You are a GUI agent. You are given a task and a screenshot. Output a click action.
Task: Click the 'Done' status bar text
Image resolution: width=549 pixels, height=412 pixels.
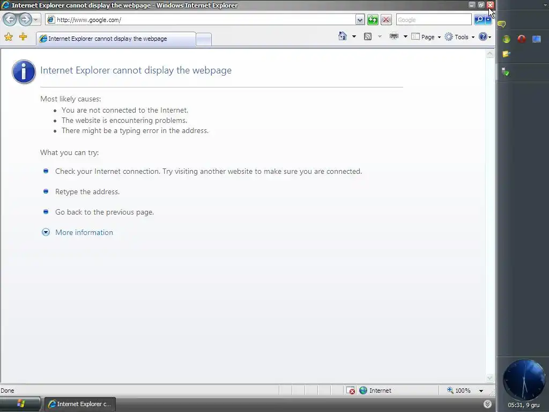(8, 391)
